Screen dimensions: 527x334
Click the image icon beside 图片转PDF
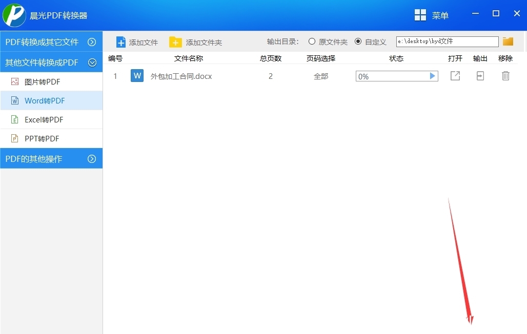pyautogui.click(x=15, y=81)
